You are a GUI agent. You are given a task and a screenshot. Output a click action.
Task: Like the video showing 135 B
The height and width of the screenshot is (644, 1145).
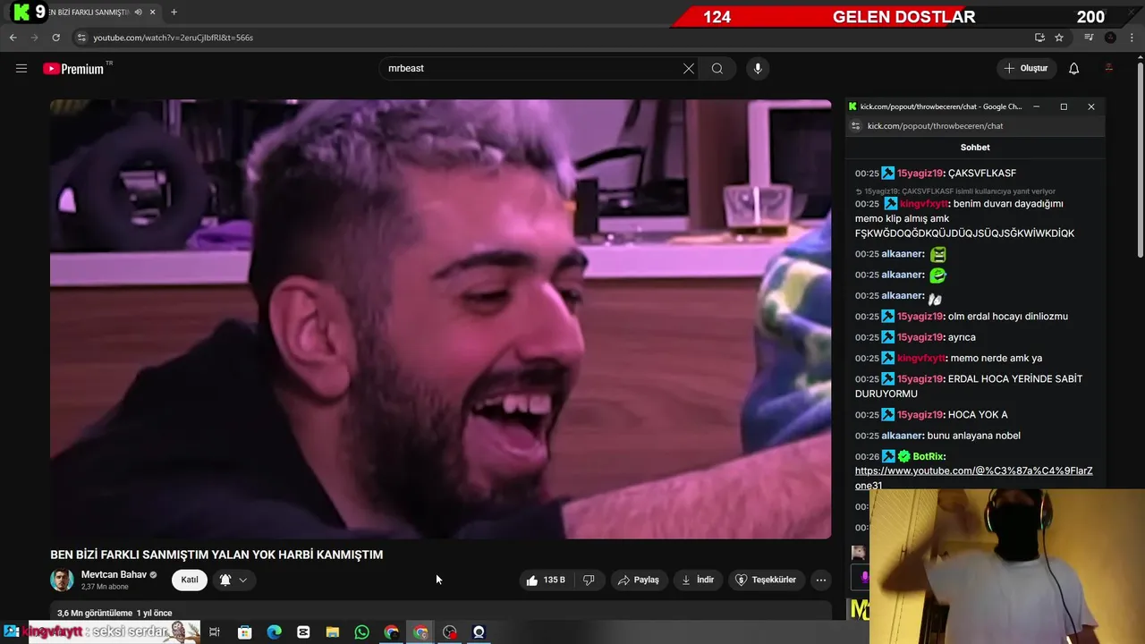545,580
